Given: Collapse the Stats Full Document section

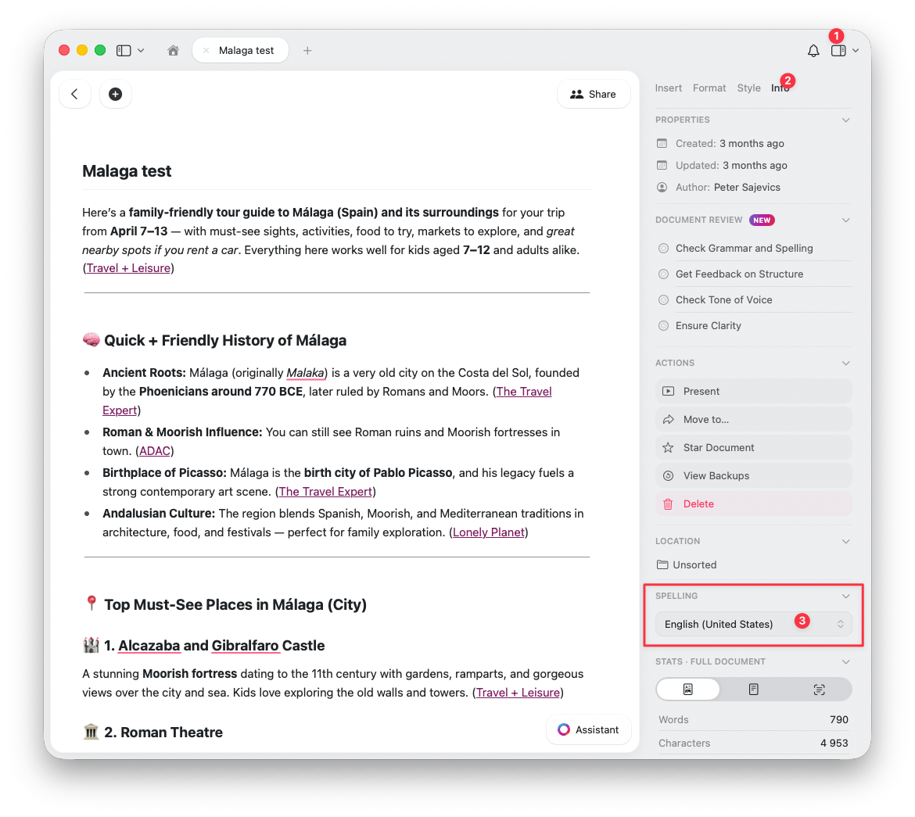Looking at the screenshot, I should (845, 661).
